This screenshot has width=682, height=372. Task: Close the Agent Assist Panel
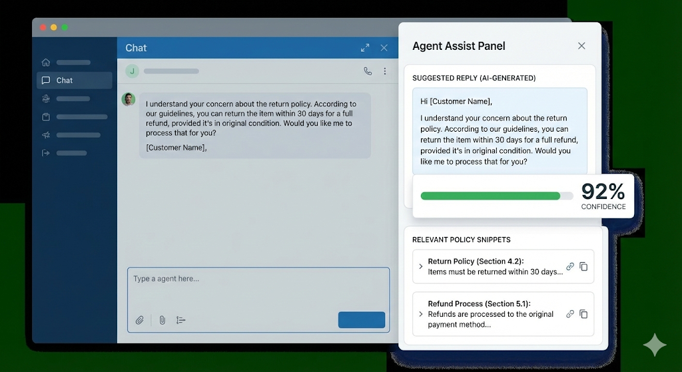click(581, 46)
